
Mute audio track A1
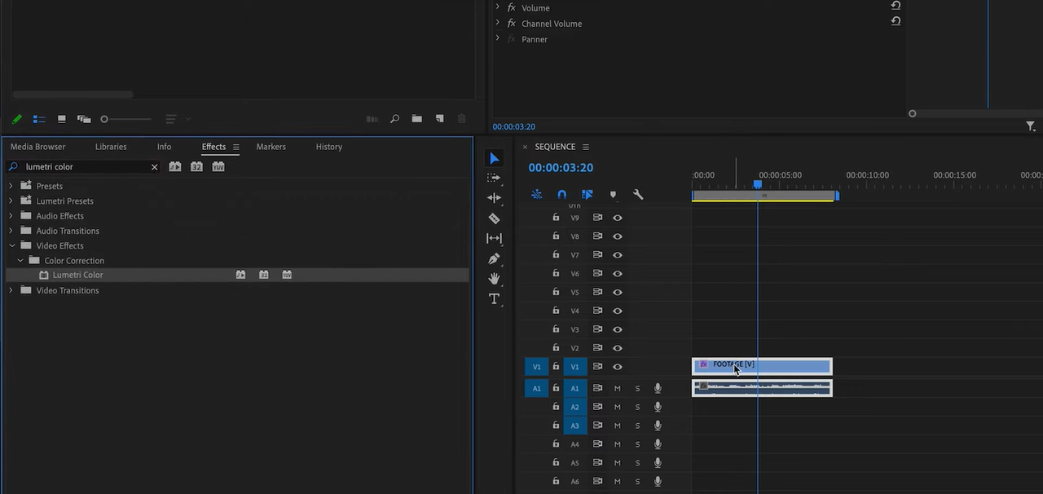618,389
